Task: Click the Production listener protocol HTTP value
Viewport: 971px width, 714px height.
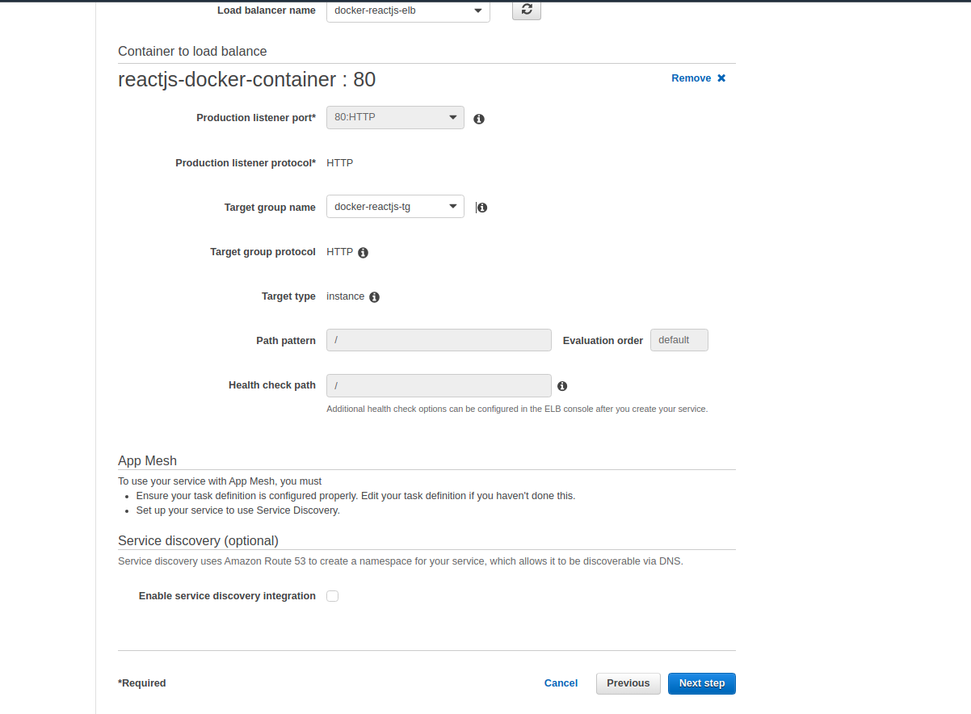Action: click(340, 162)
